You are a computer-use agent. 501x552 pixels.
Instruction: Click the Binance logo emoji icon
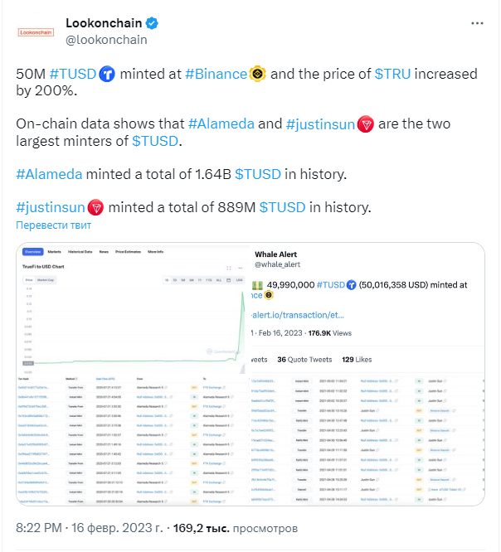(257, 75)
